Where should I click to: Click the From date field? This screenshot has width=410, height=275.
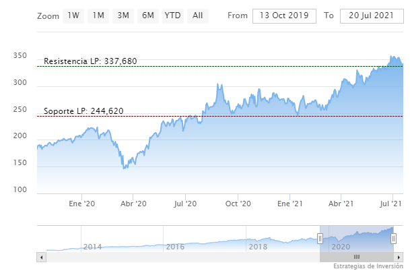[x=283, y=15]
